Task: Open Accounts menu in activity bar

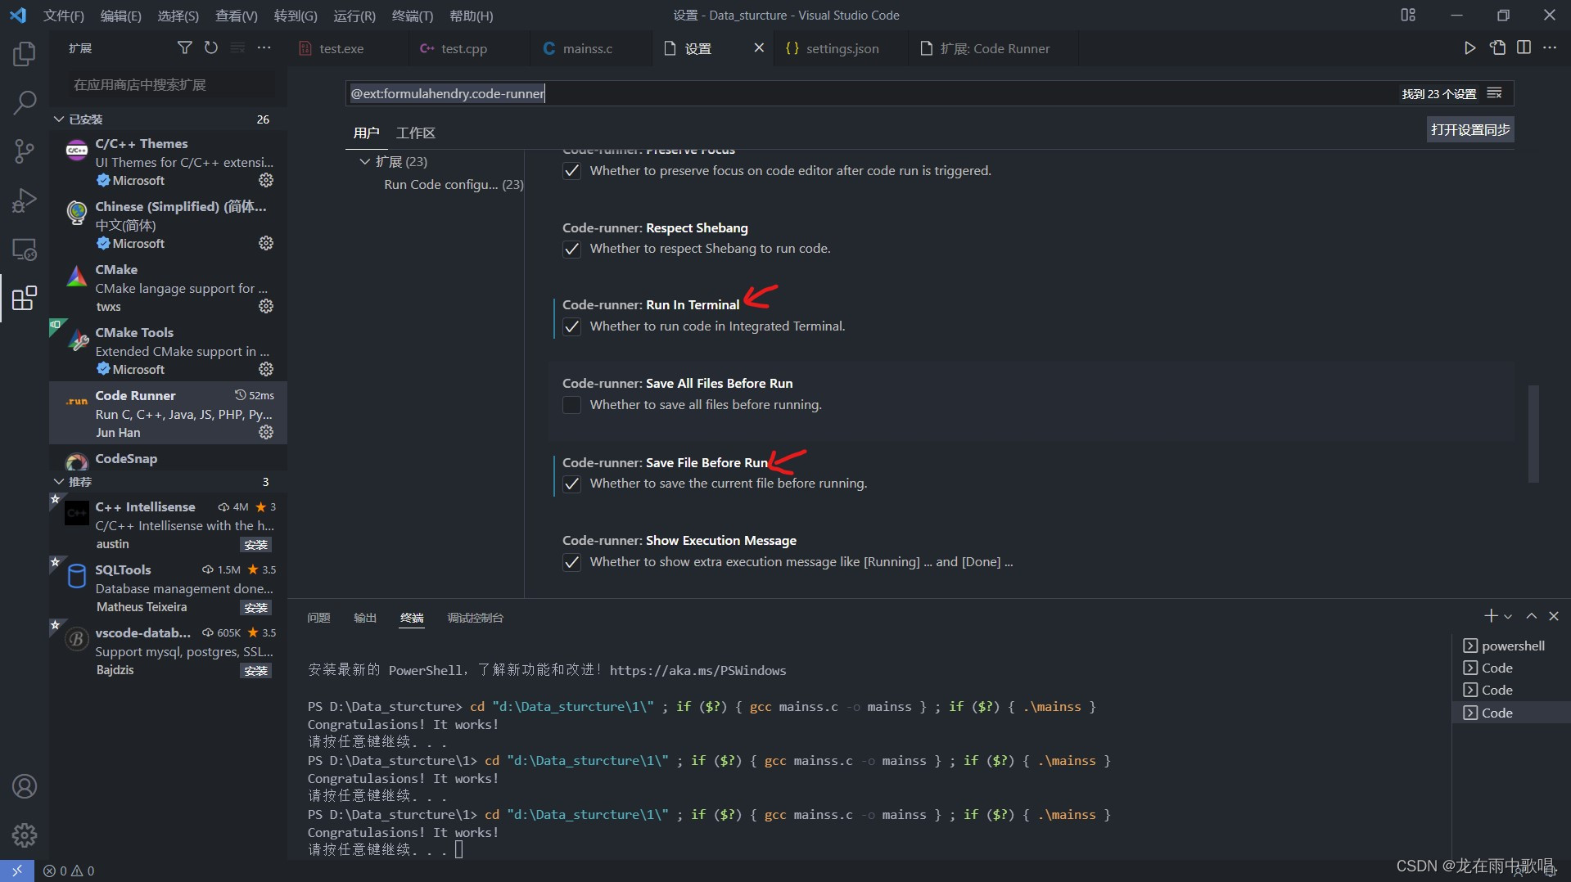Action: coord(25,786)
